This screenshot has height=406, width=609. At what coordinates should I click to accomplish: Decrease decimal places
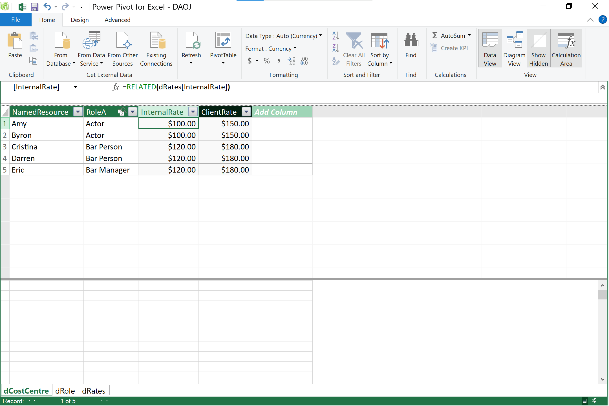(x=304, y=61)
